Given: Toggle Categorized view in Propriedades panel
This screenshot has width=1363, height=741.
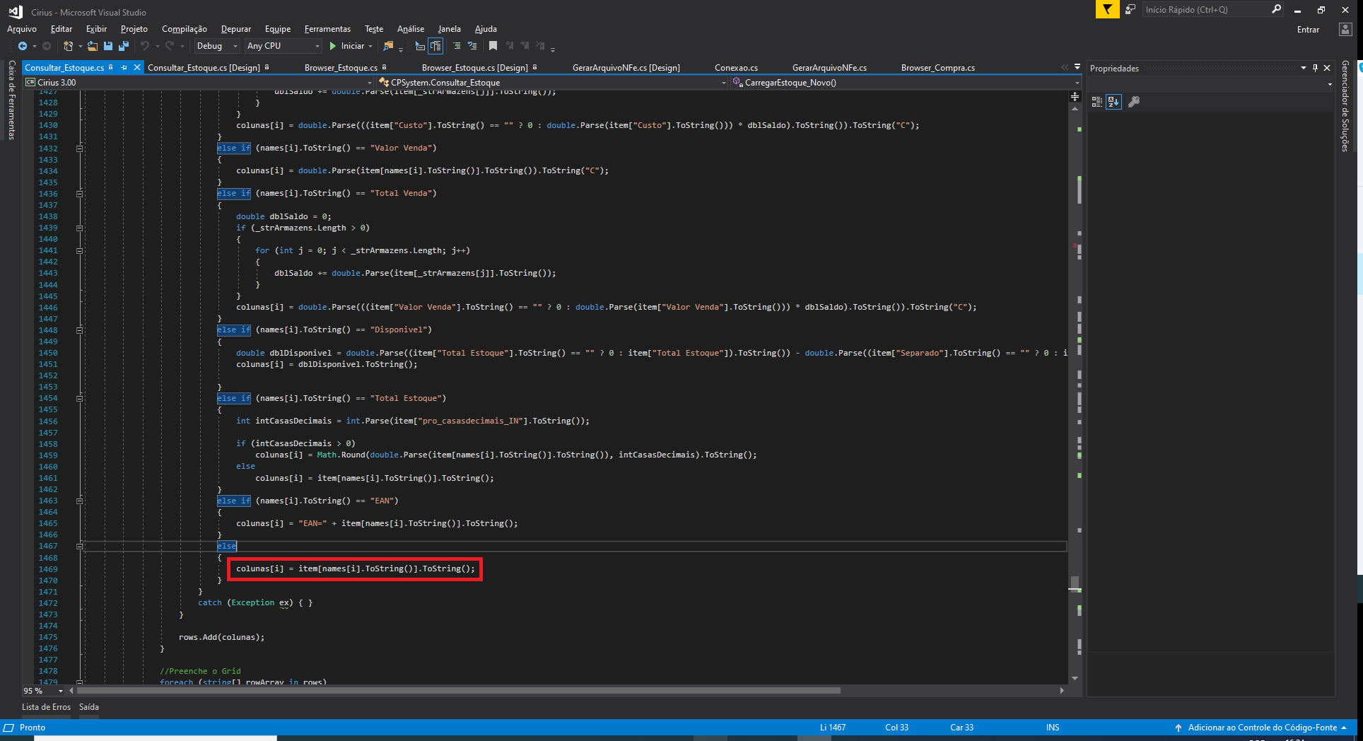Looking at the screenshot, I should point(1097,102).
